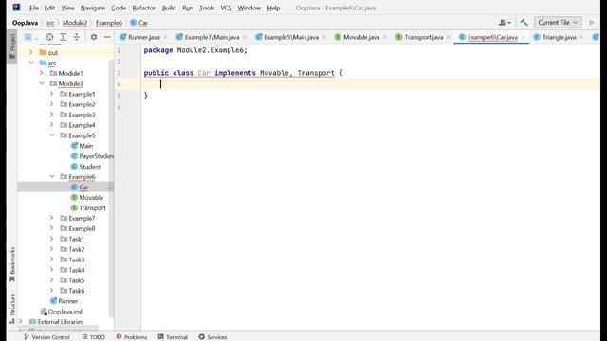Open the VCS menu
The image size is (607, 341).
(226, 8)
